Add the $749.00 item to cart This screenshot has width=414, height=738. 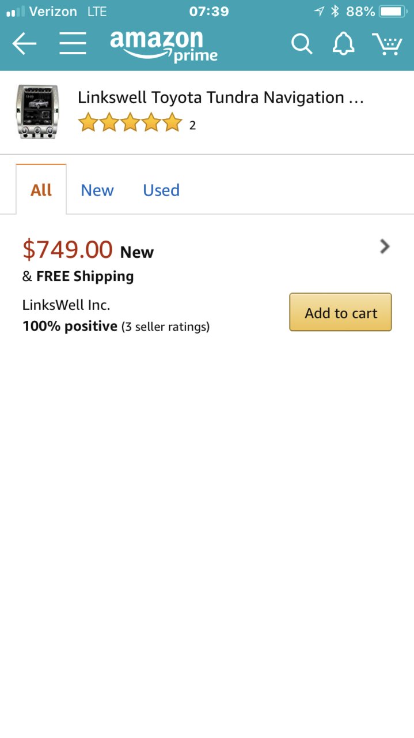point(340,312)
